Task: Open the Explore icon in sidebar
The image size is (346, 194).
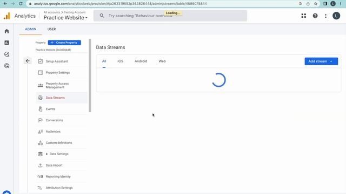Action: [6, 54]
